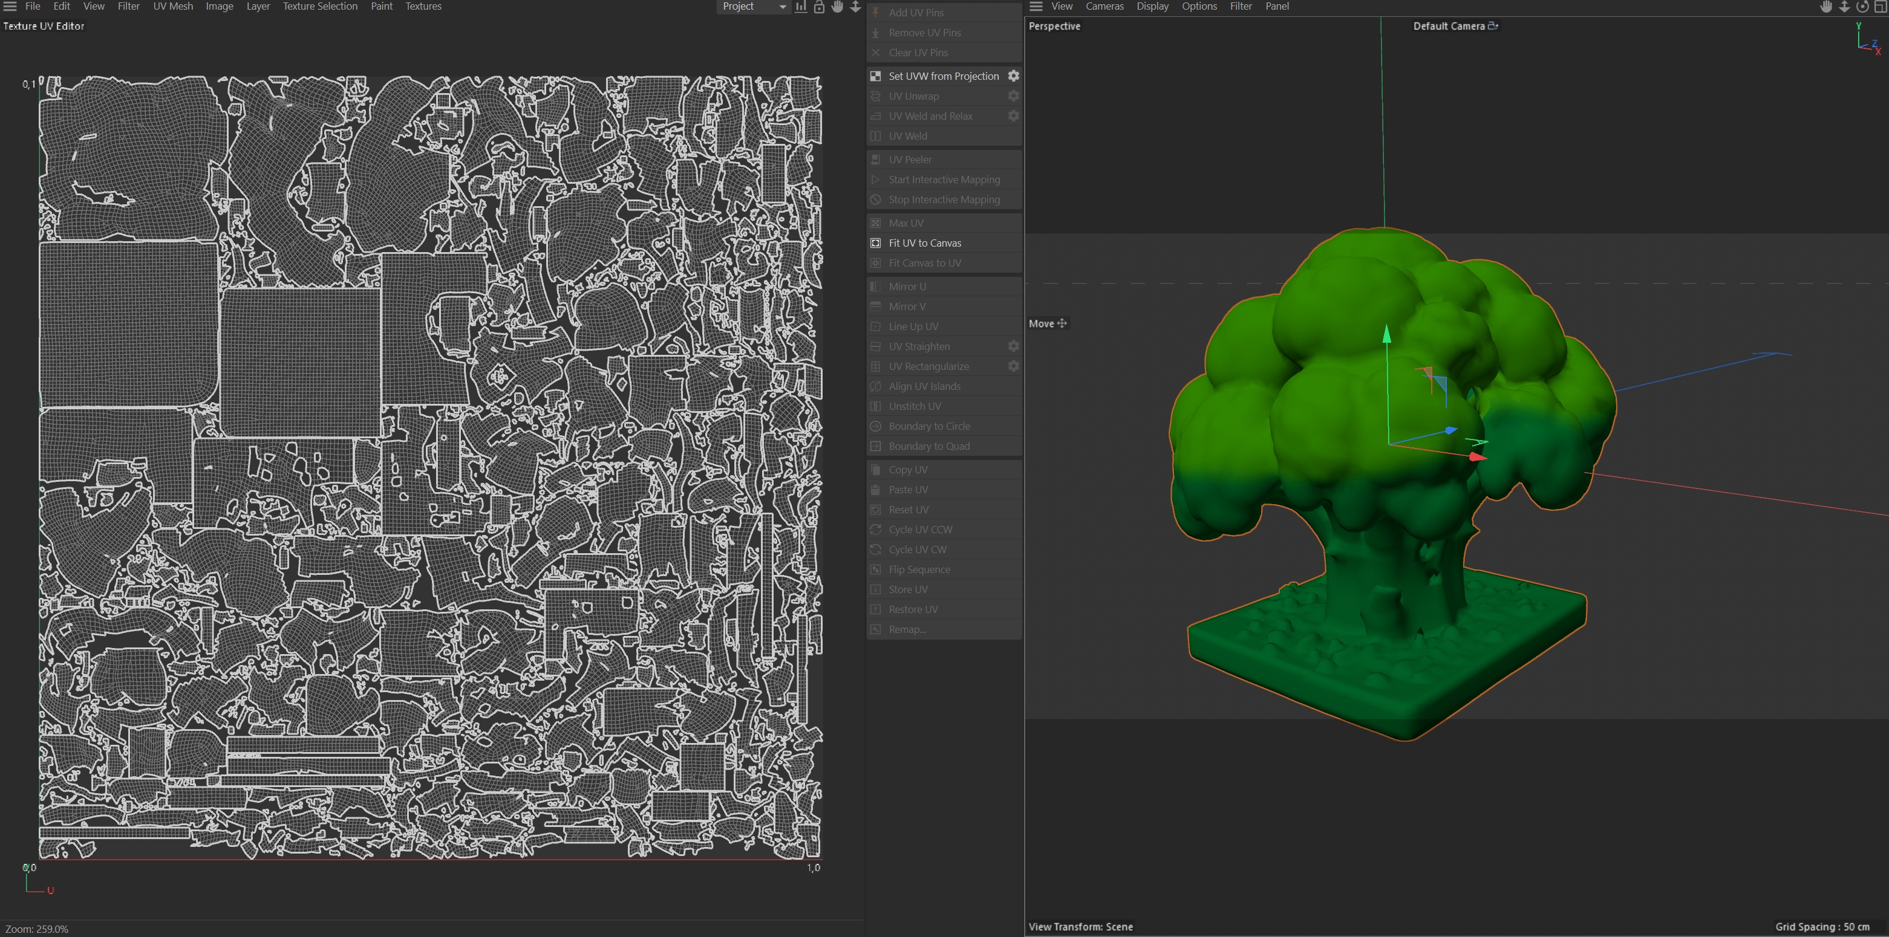
Task: Open the Cameras menu in viewport
Action: (x=1104, y=7)
